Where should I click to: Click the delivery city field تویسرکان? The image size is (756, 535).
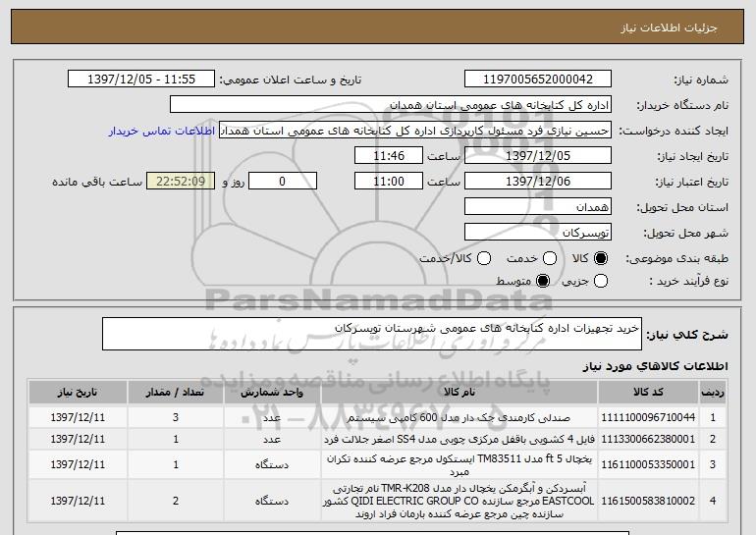tap(536, 233)
